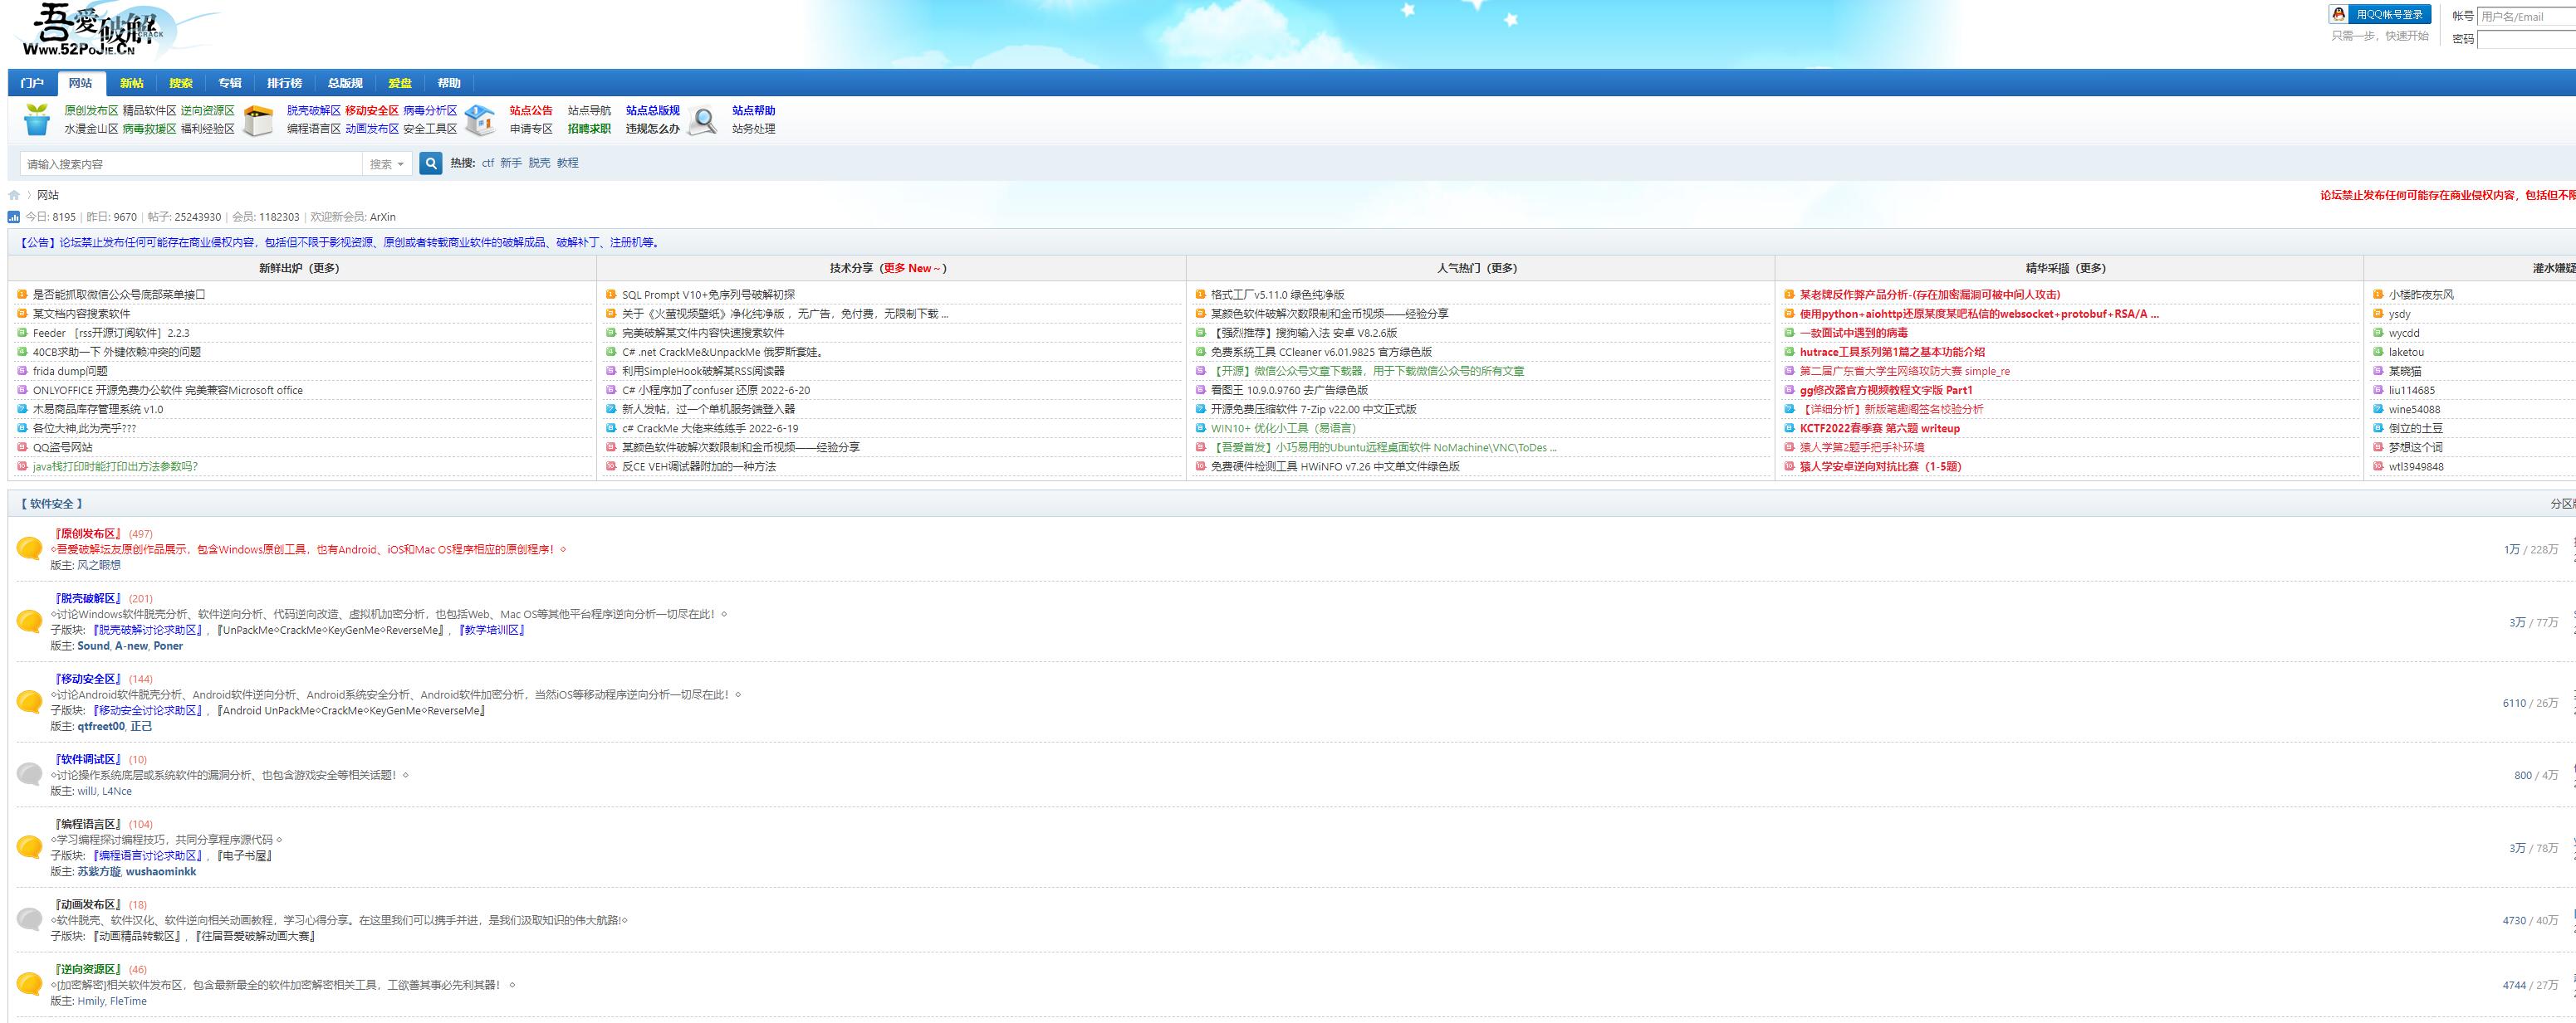Click the plant pot navigation icon
The image size is (2576, 1023).
[x=37, y=119]
